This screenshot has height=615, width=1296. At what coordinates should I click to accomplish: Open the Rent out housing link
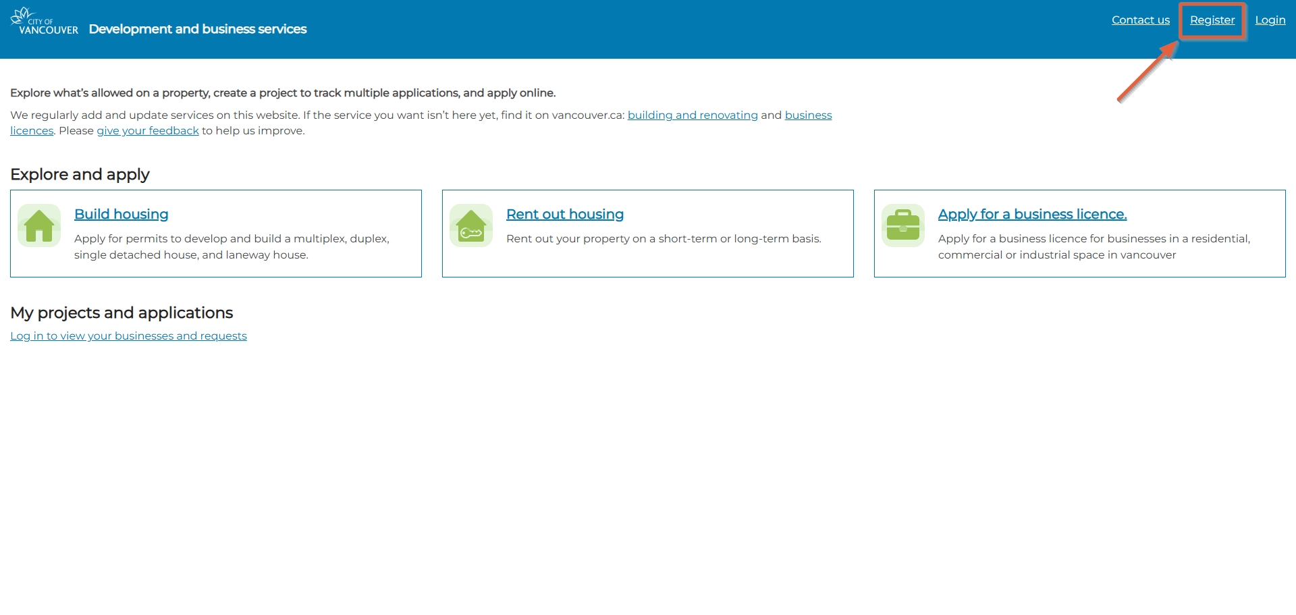[565, 214]
